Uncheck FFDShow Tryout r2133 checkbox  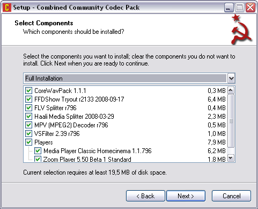pos(28,99)
